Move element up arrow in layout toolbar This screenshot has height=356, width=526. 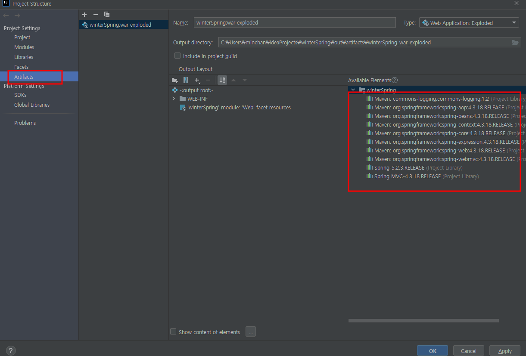coord(233,80)
